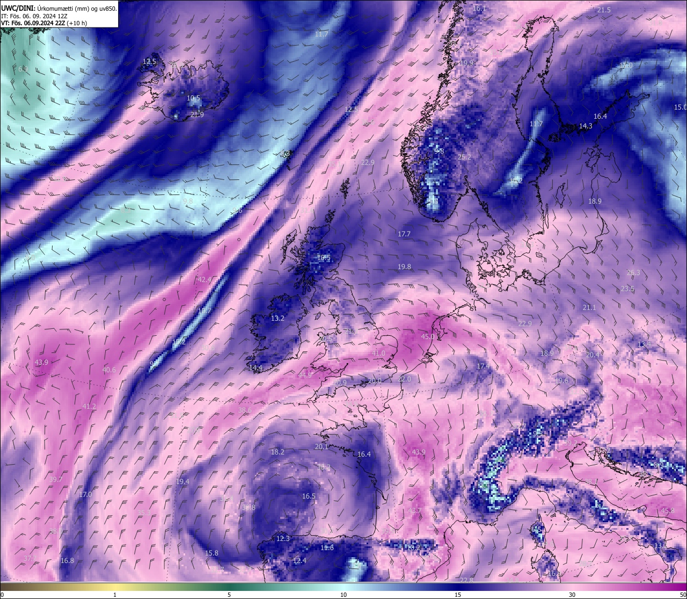
Task: Click the 21.9 value in southern Iceland
Action: pyautogui.click(x=197, y=114)
